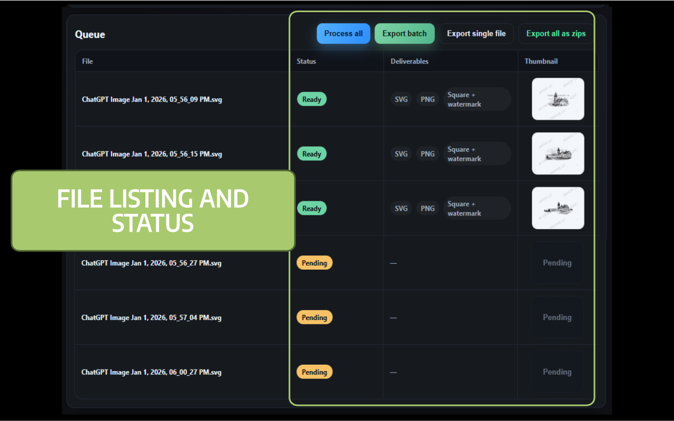The height and width of the screenshot is (421, 674).
Task: Click the Pending status badge for 06_00_27 file
Action: pyautogui.click(x=314, y=372)
